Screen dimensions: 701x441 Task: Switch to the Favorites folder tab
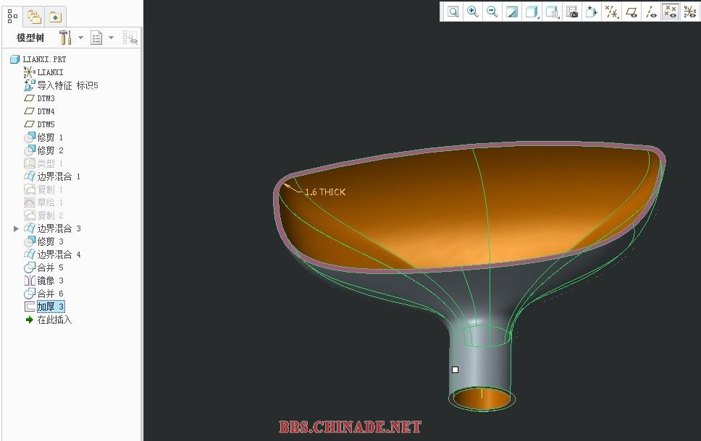pos(55,16)
